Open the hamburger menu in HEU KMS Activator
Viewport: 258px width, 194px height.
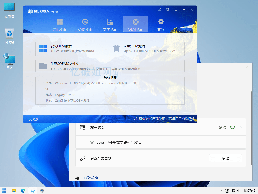pos(176,10)
